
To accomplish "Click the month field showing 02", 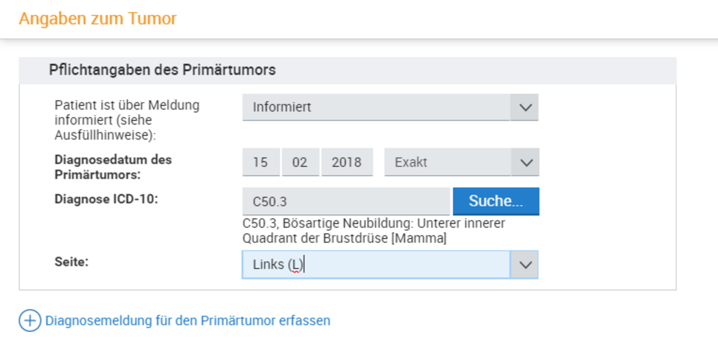I will [300, 163].
